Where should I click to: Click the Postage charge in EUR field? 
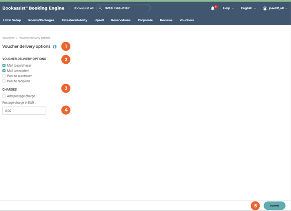coord(24,111)
